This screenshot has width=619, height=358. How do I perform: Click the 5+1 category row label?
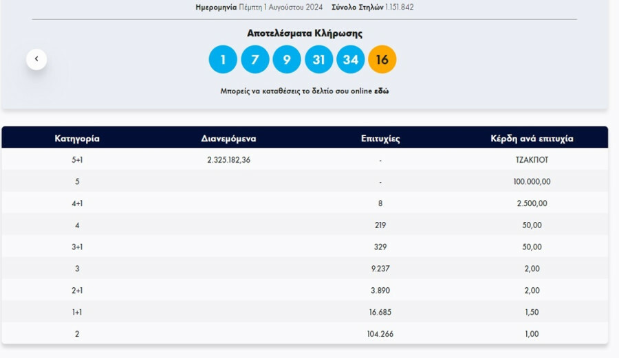coord(77,159)
